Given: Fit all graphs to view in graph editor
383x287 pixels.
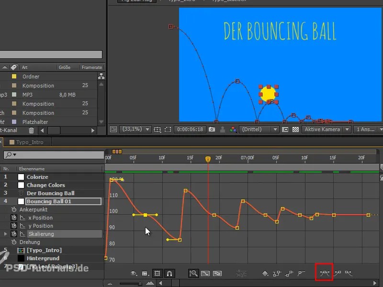Looking at the screenshot, I should [x=216, y=273].
